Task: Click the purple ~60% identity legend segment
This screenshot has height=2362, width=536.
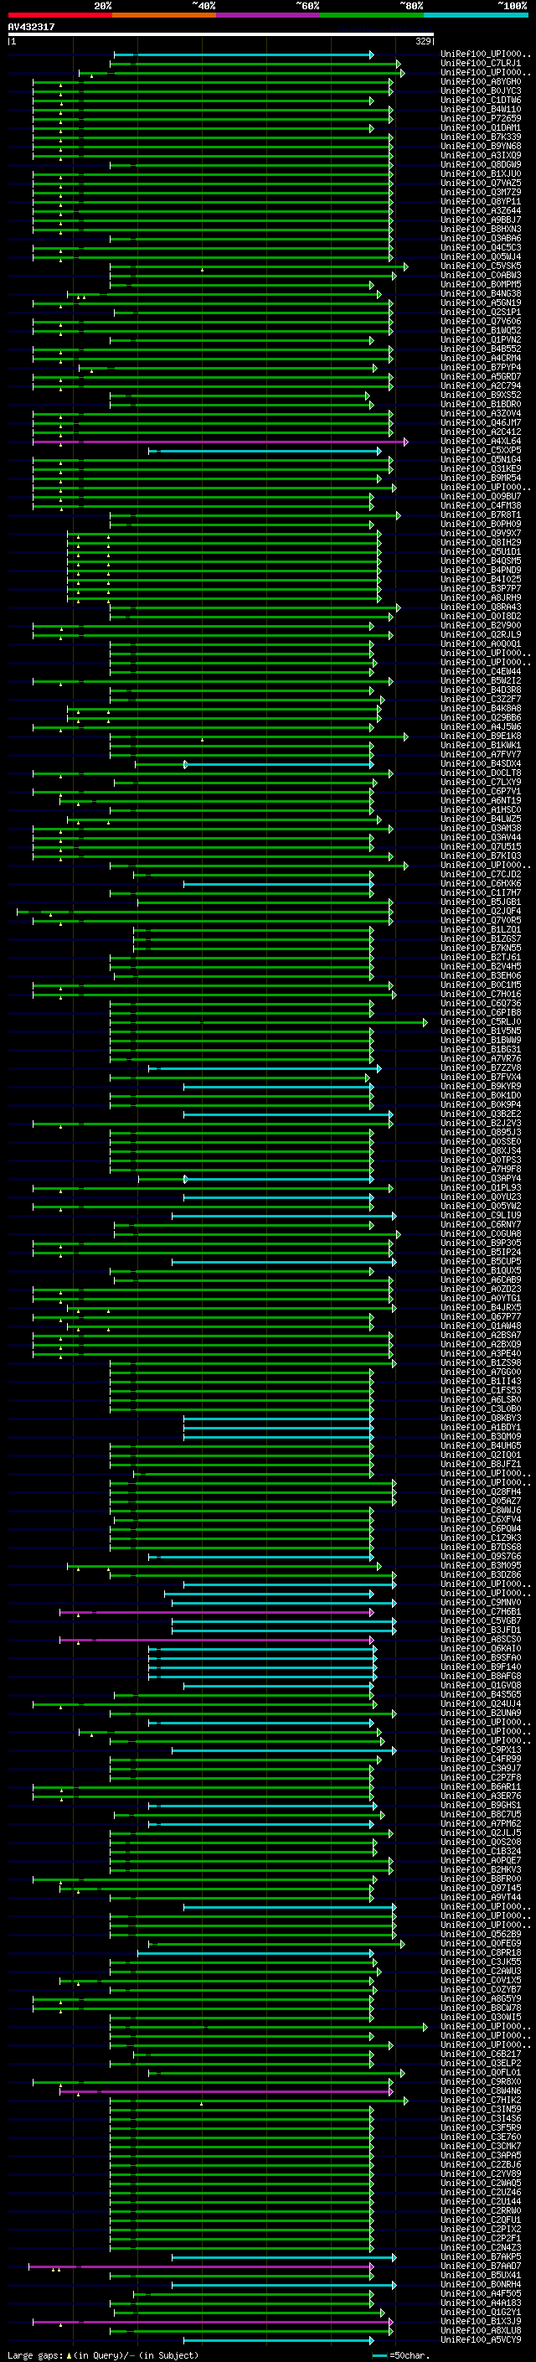Action: click(x=267, y=15)
